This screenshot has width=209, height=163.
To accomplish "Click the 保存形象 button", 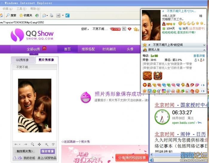I will (47, 151).
